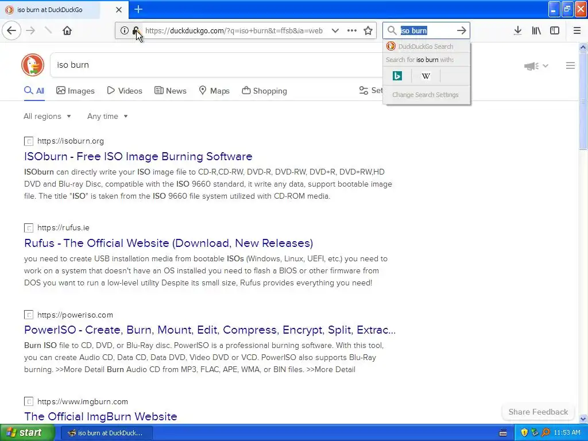Switch to the Videos tab
The height and width of the screenshot is (441, 588).
(x=125, y=91)
